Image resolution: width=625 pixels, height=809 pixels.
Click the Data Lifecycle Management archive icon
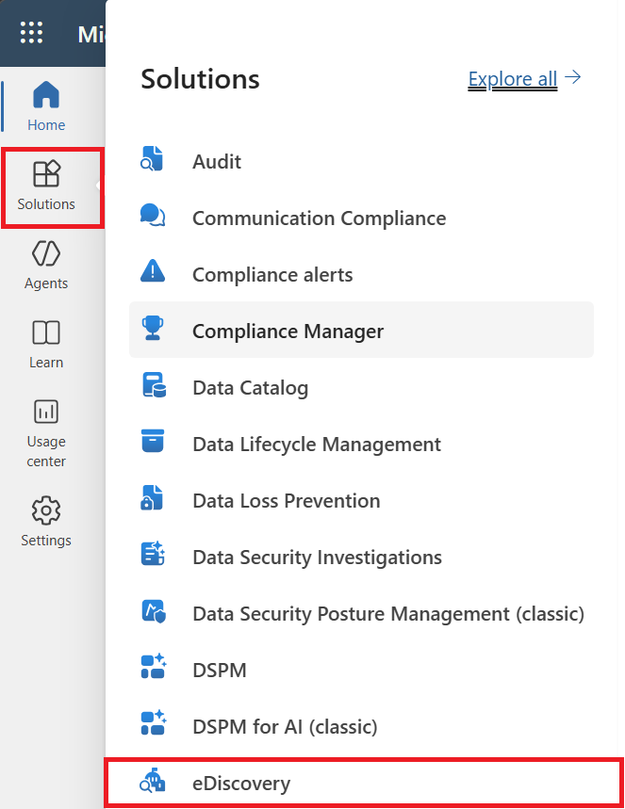(153, 441)
